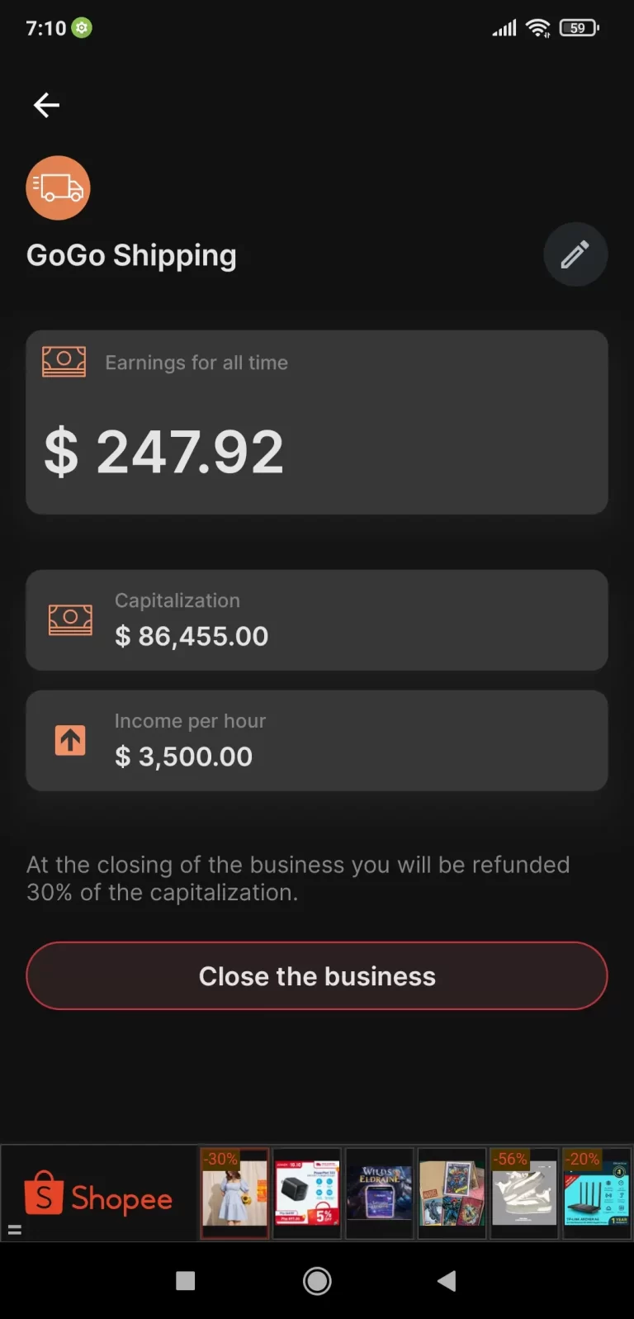
Task: Open the Wilds of Eldraine ad thumbnail
Action: [379, 1193]
